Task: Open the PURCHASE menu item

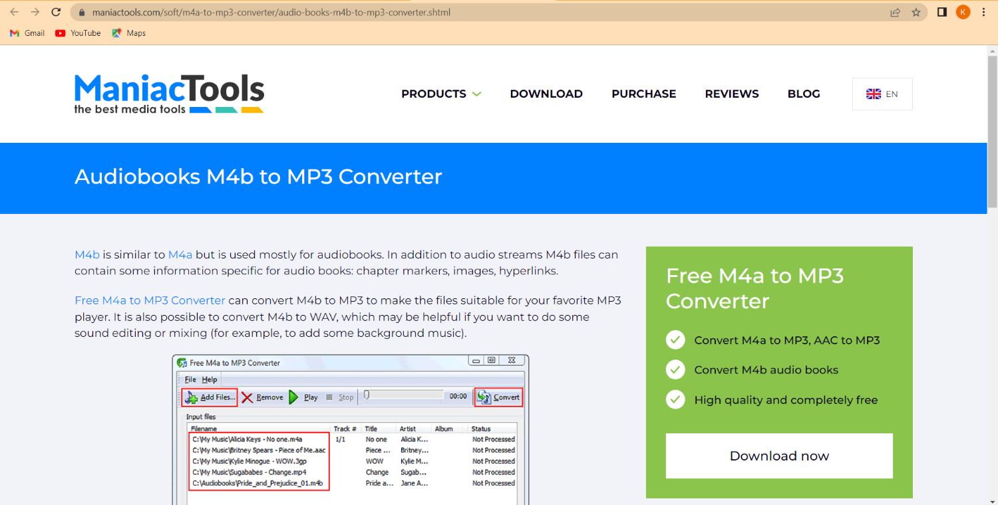Action: [643, 94]
